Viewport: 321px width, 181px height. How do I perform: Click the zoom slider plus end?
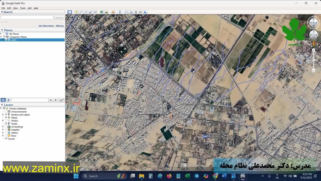[313, 50]
